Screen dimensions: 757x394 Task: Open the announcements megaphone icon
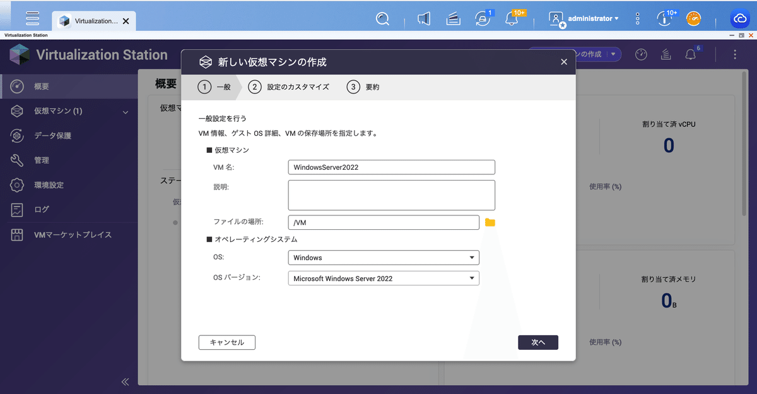coord(424,19)
